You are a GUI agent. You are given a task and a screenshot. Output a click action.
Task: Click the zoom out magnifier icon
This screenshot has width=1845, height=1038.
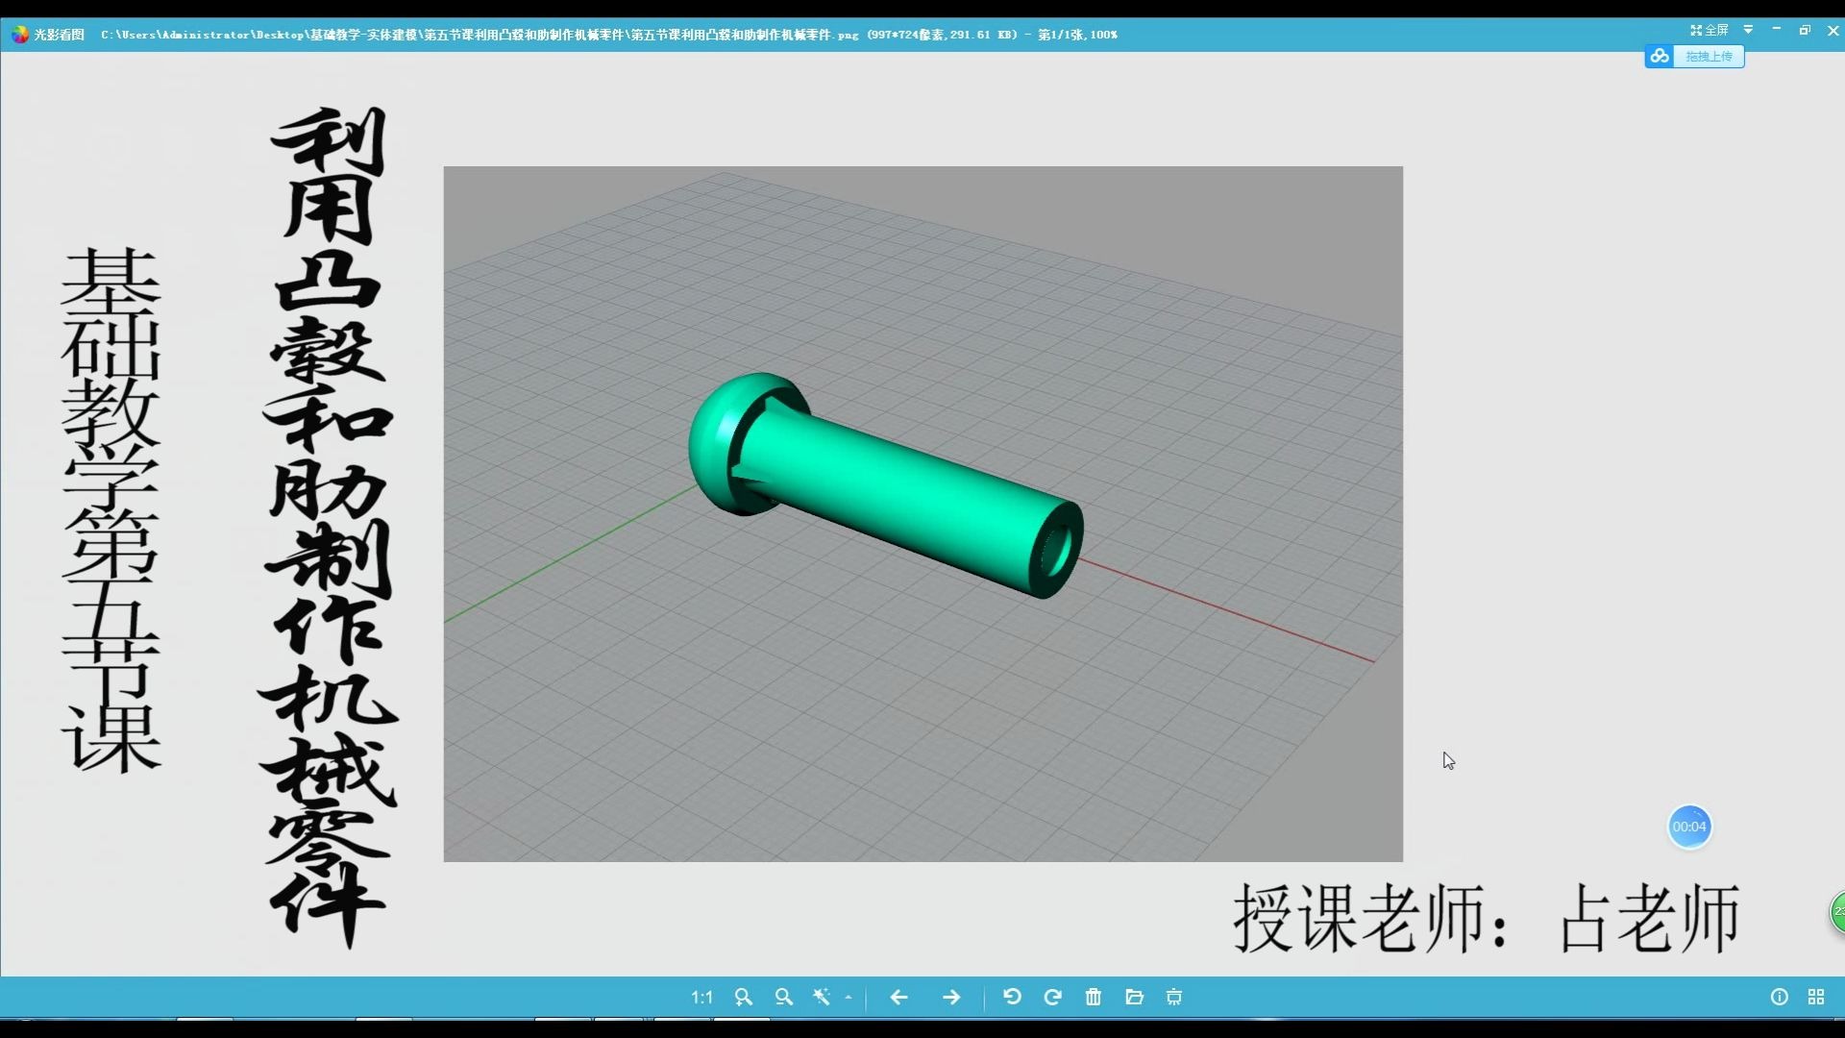click(784, 998)
